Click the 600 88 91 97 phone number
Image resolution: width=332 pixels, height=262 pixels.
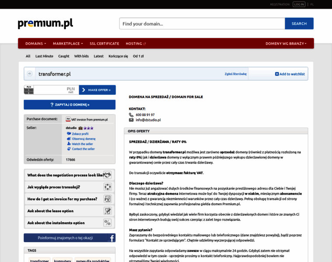[x=145, y=115]
